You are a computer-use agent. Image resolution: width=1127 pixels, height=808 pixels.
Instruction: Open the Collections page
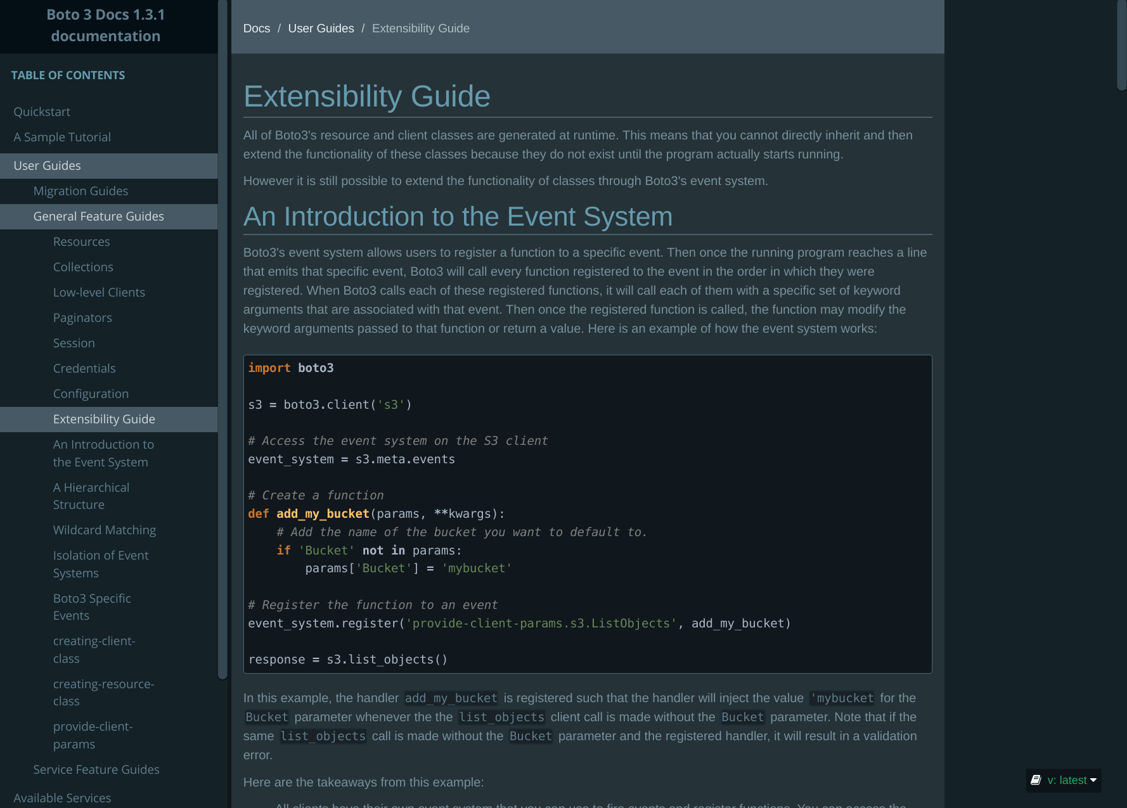tap(83, 267)
